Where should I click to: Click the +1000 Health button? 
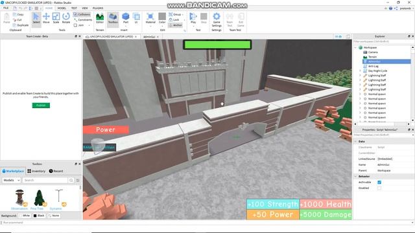pos(326,204)
